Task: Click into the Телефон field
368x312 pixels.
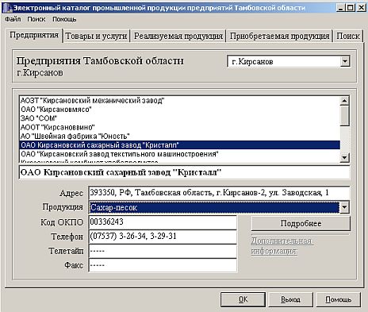Action: point(163,237)
